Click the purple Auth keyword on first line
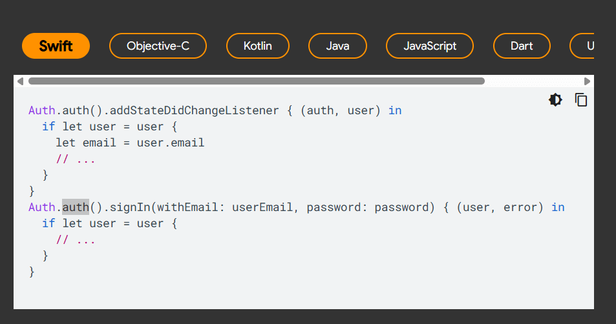The image size is (616, 324). pos(41,110)
